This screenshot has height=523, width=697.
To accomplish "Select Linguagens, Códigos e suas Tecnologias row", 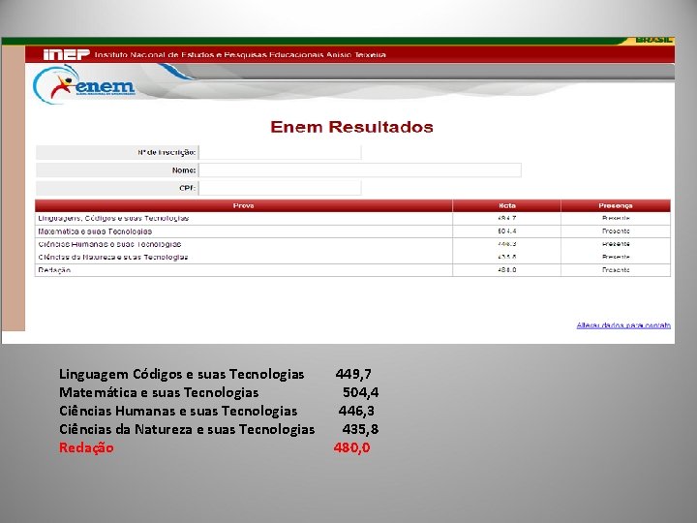I will [352, 218].
